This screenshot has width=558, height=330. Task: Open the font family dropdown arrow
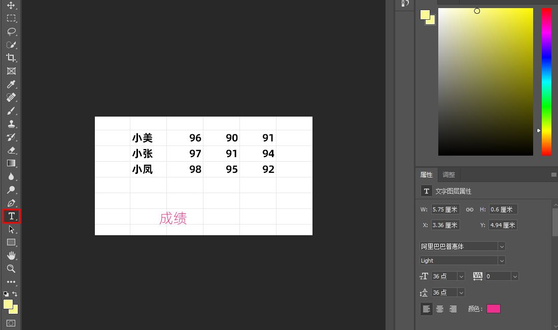pyautogui.click(x=501, y=246)
